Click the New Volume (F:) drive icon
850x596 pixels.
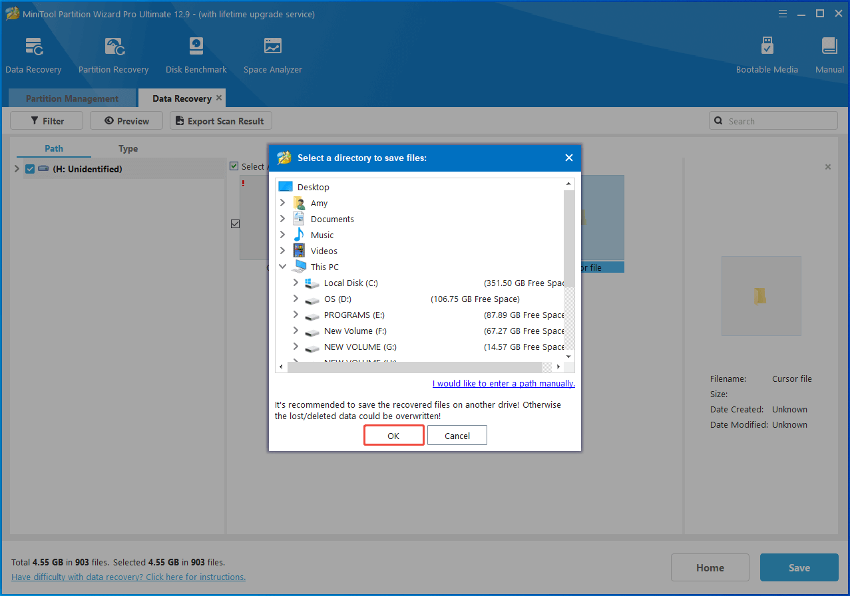pos(313,331)
